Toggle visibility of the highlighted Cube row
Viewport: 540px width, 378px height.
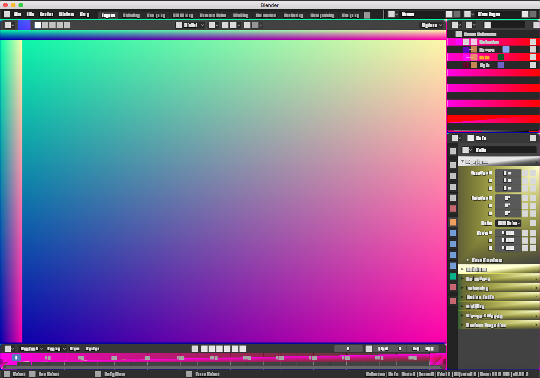click(533, 57)
